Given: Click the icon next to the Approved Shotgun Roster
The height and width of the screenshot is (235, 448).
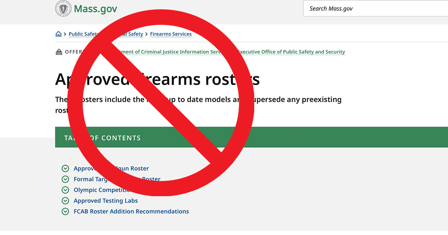Looking at the screenshot, I should [x=65, y=168].
